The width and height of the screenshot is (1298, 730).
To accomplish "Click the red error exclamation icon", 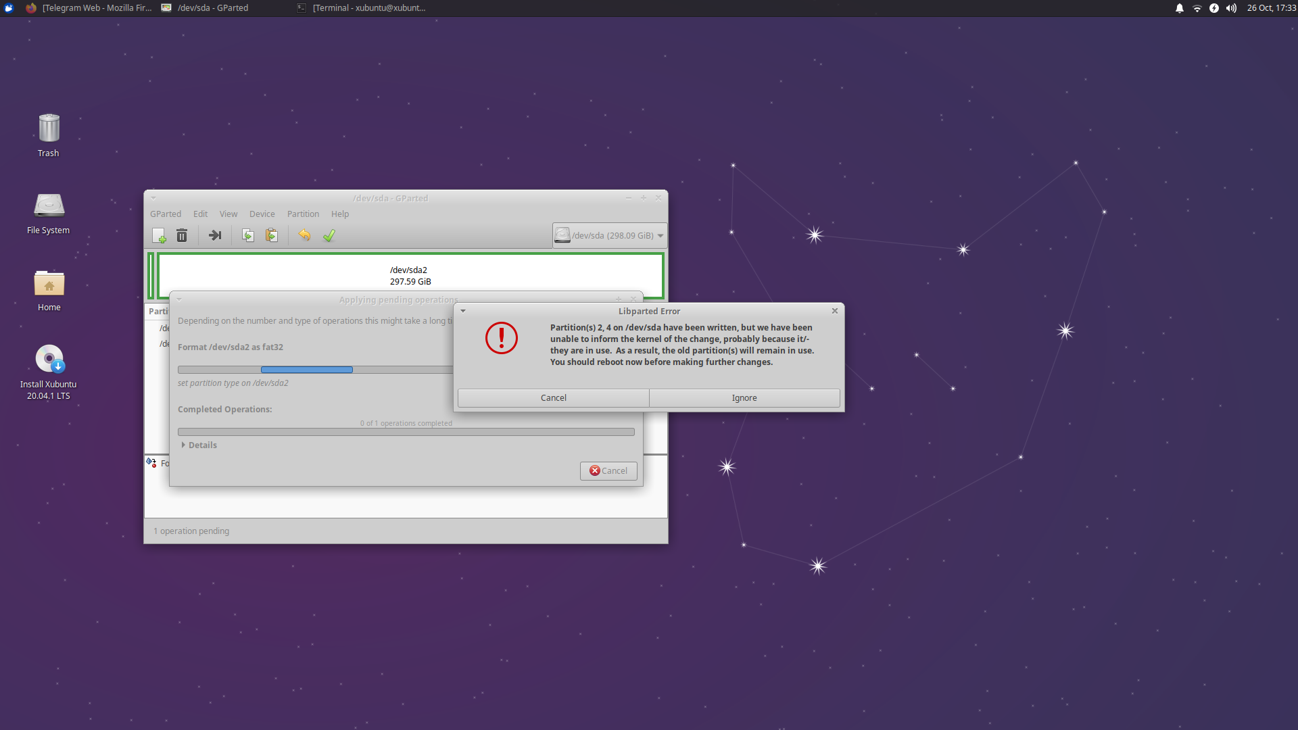I will (x=502, y=338).
